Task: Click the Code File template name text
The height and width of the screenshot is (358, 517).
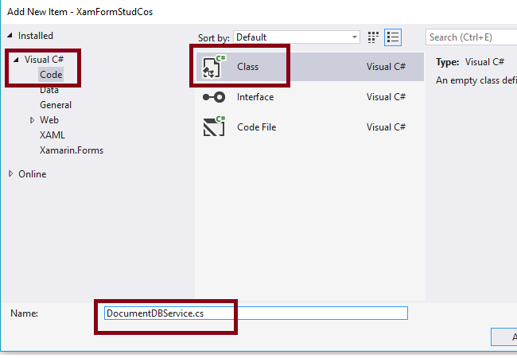Action: (257, 127)
